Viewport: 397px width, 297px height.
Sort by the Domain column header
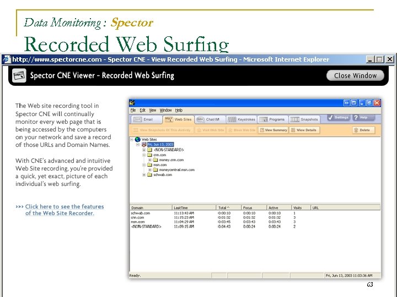tap(151, 207)
